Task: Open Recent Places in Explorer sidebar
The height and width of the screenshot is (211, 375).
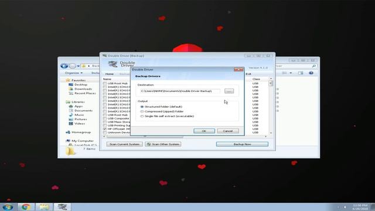Action: (85, 93)
